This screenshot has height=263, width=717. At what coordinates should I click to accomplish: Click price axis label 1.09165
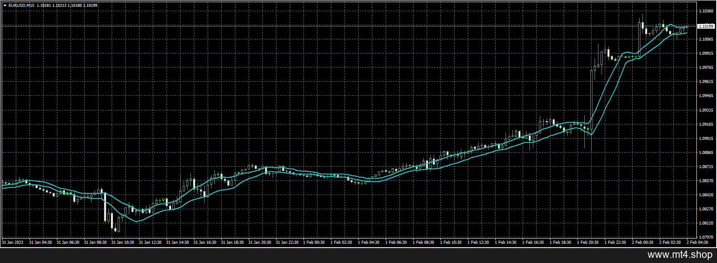705,124
